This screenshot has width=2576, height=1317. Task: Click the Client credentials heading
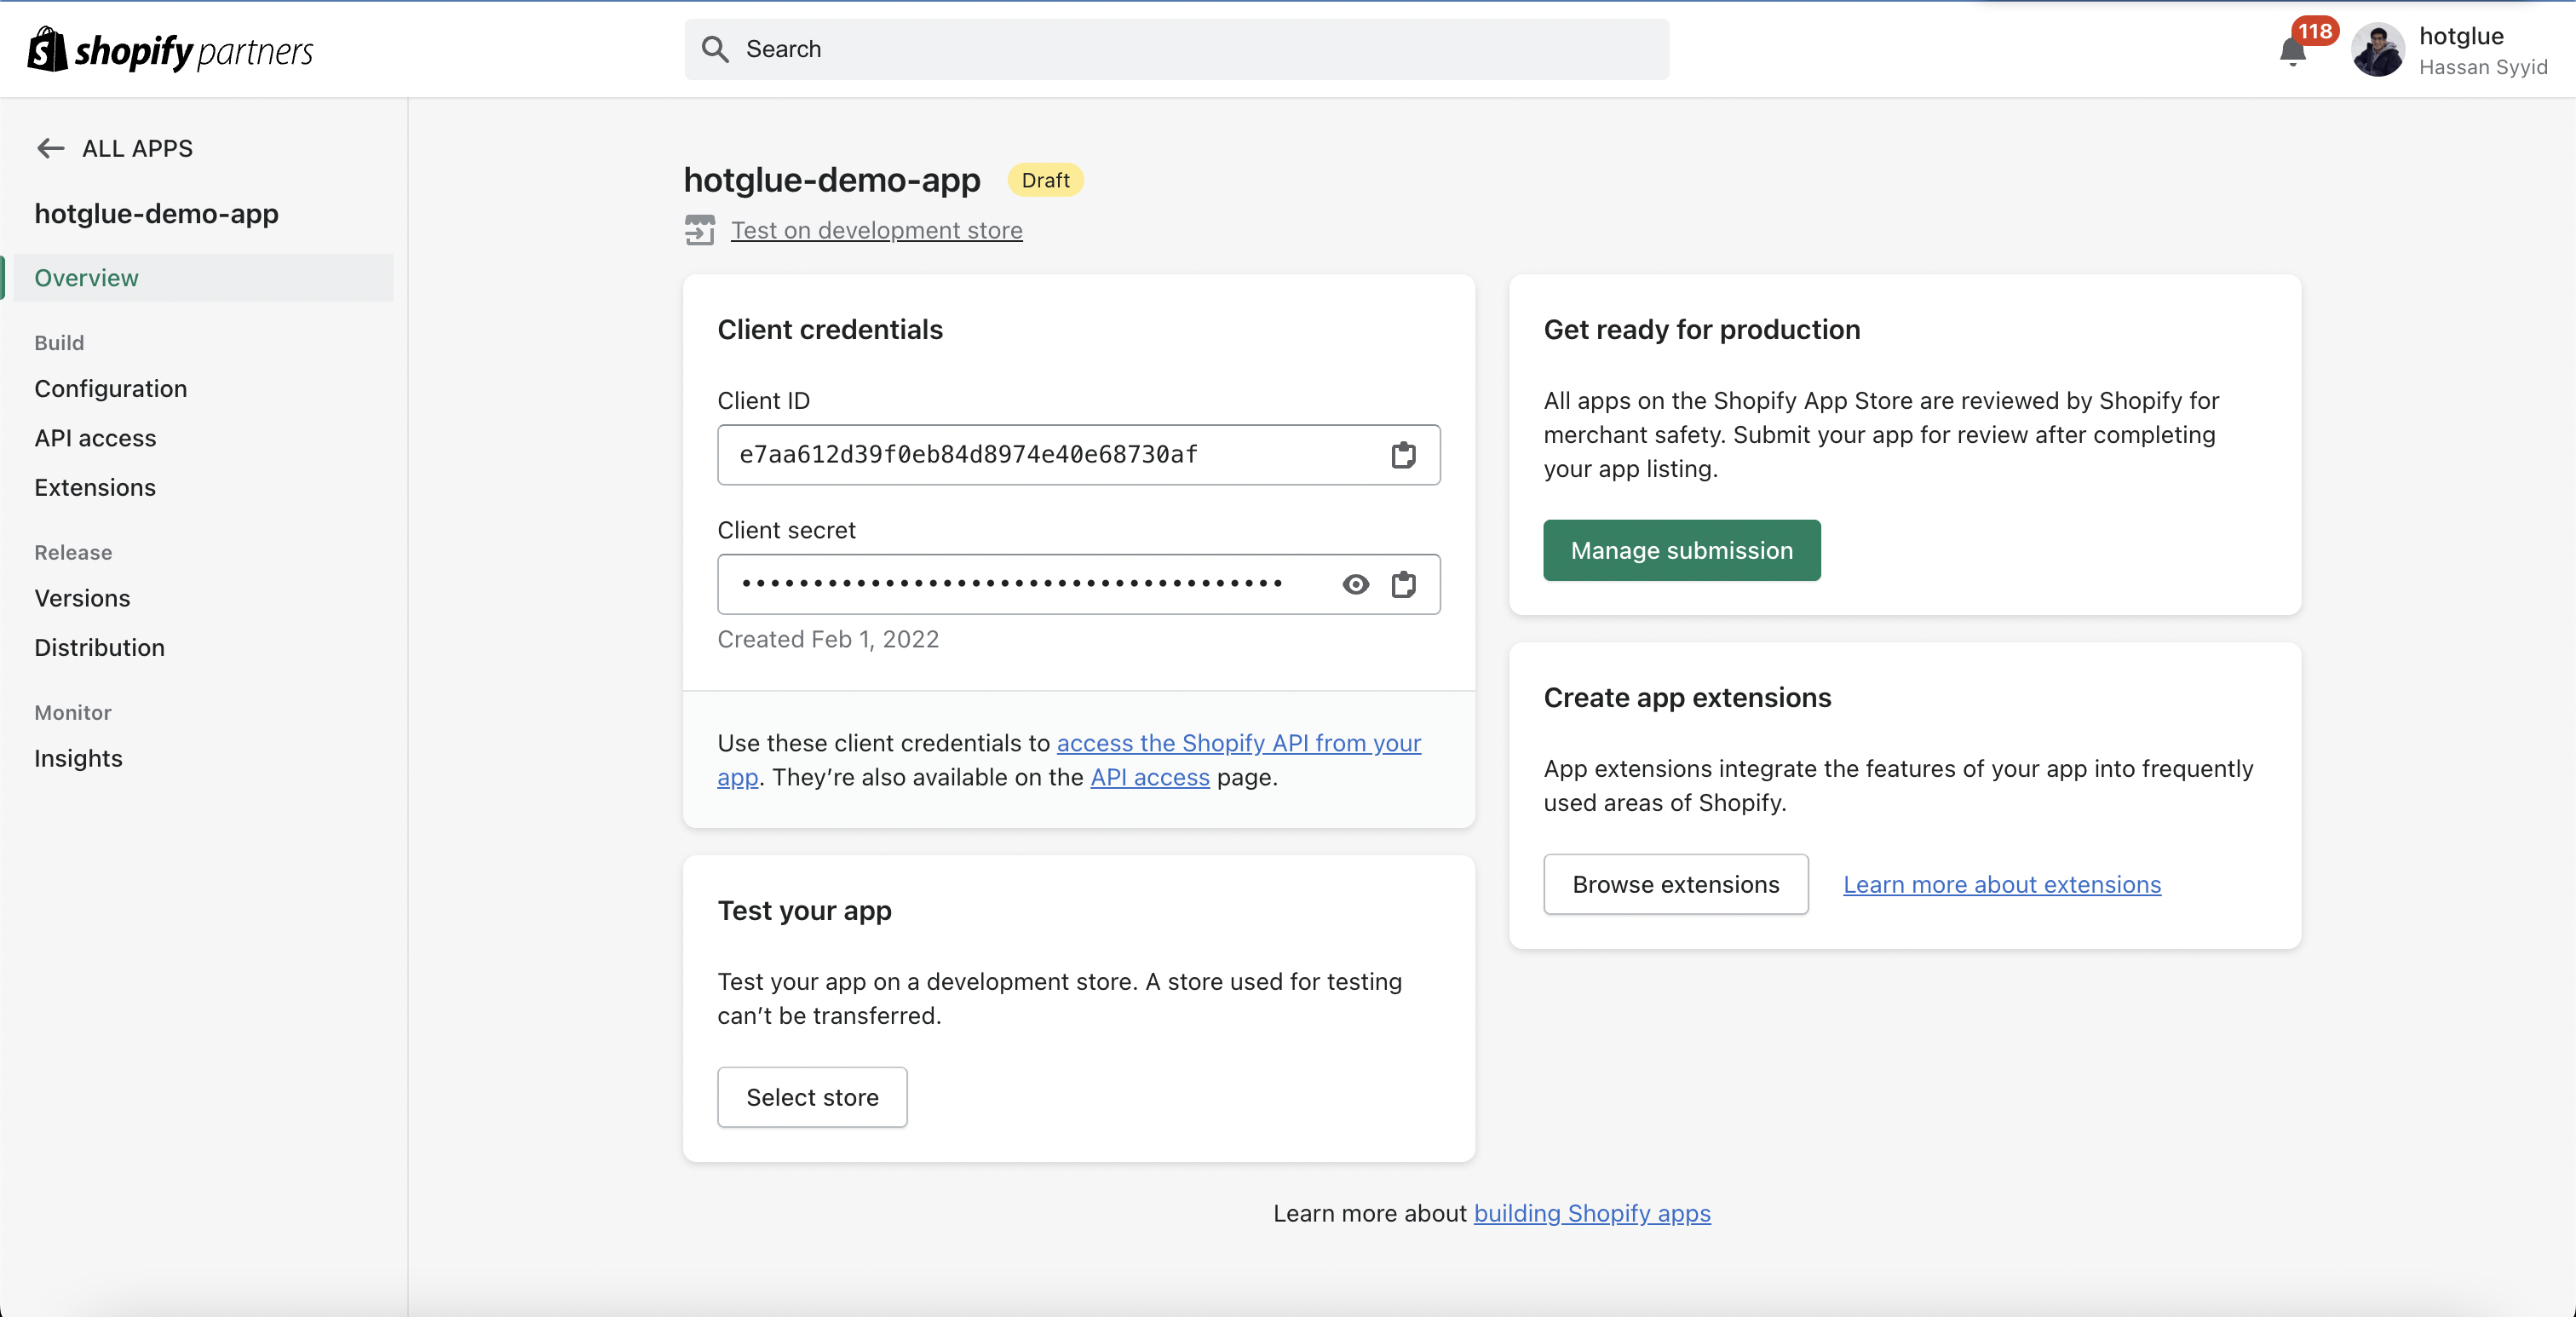[830, 329]
